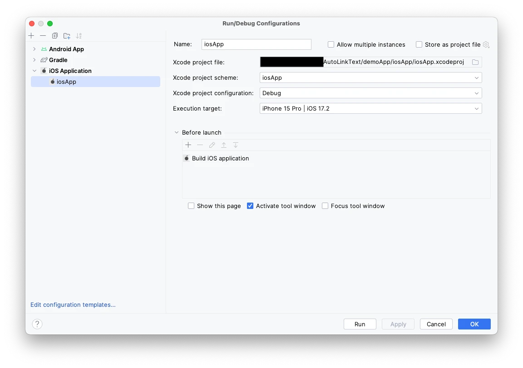Viewport: 523px width, 368px height.
Task: Disable Activate tool window
Action: (250, 206)
